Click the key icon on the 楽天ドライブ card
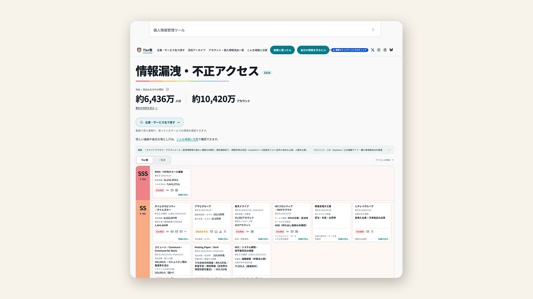533x299 pixels. click(248, 231)
